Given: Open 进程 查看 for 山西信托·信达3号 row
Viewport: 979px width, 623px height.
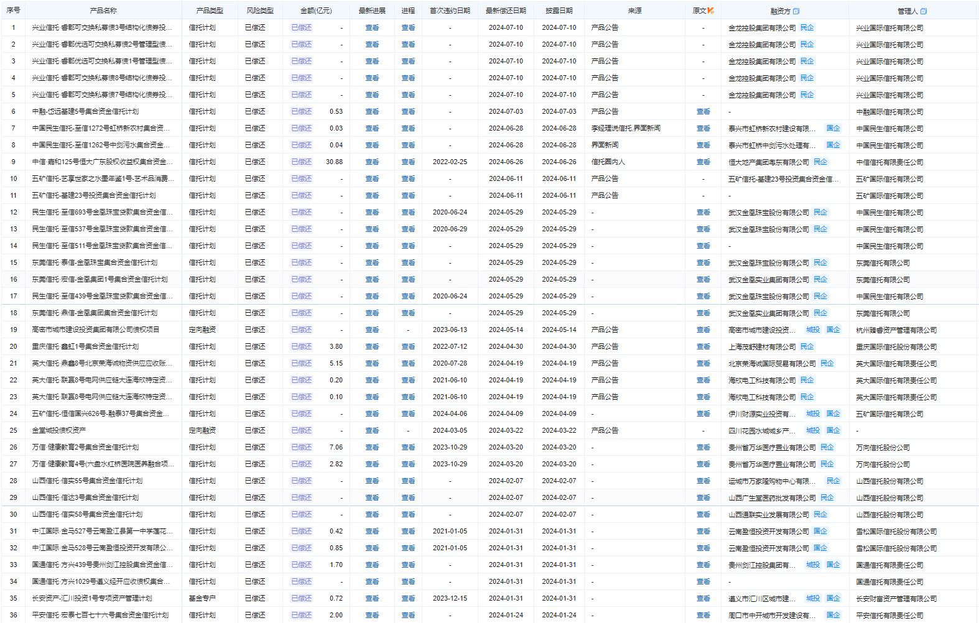Looking at the screenshot, I should pos(408,498).
